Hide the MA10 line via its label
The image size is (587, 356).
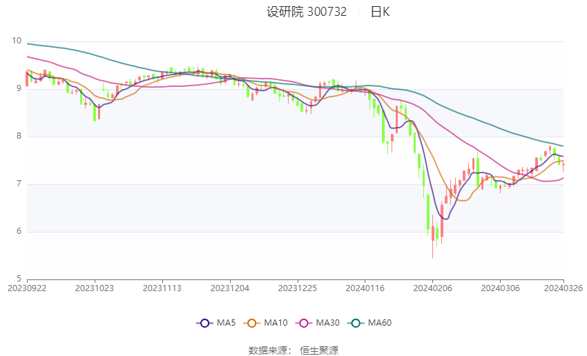point(276,323)
